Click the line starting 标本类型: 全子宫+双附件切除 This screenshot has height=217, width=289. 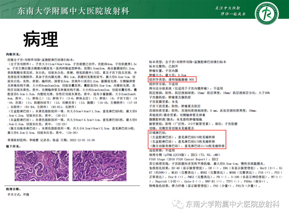[x=188, y=62]
